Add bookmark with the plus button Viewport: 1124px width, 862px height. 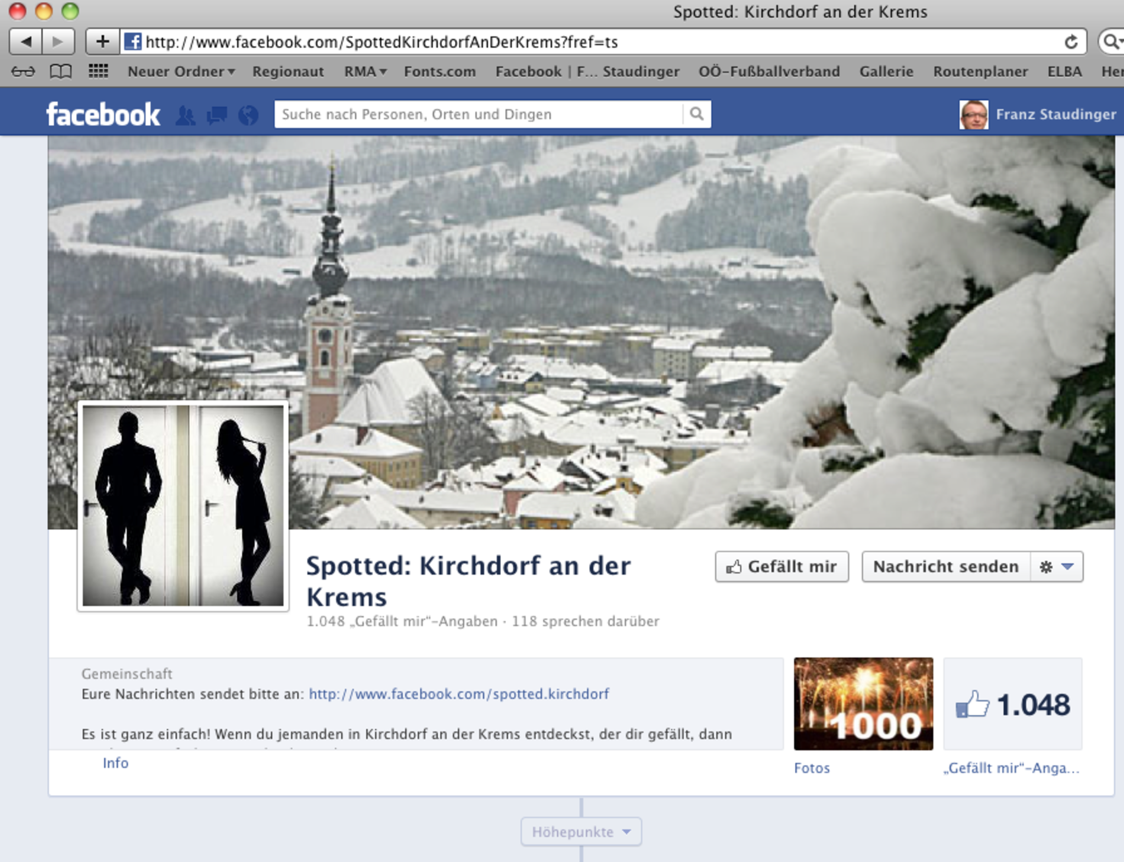pyautogui.click(x=102, y=42)
